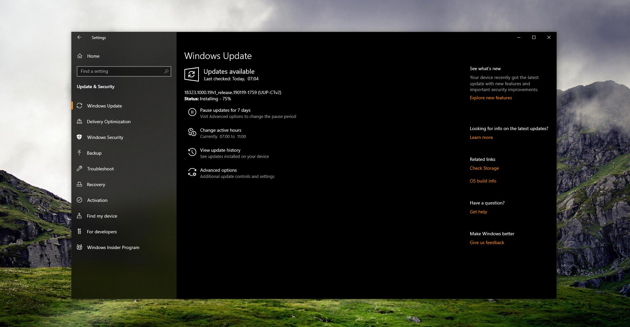The width and height of the screenshot is (630, 327).
Task: Click the search magnifier icon
Action: [166, 71]
